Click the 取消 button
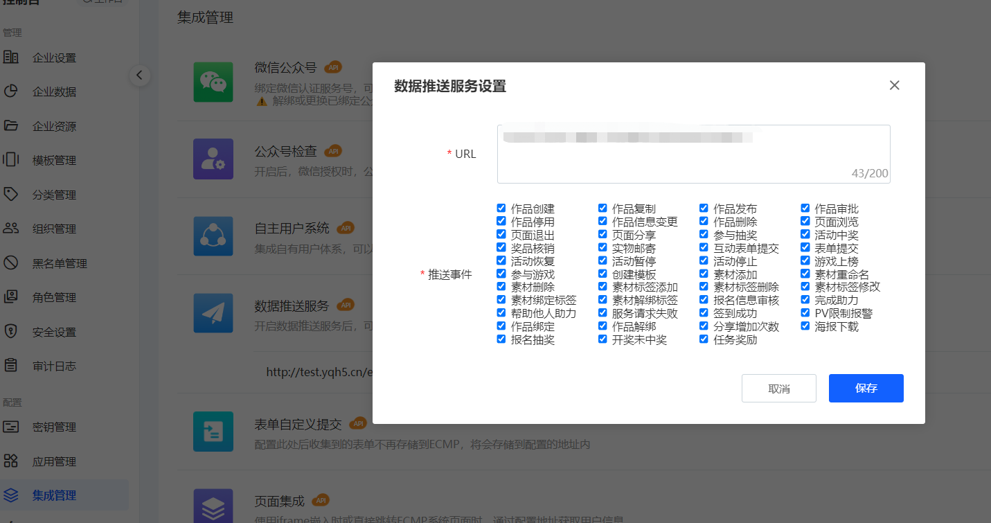Image resolution: width=991 pixels, height=523 pixels. click(x=778, y=389)
